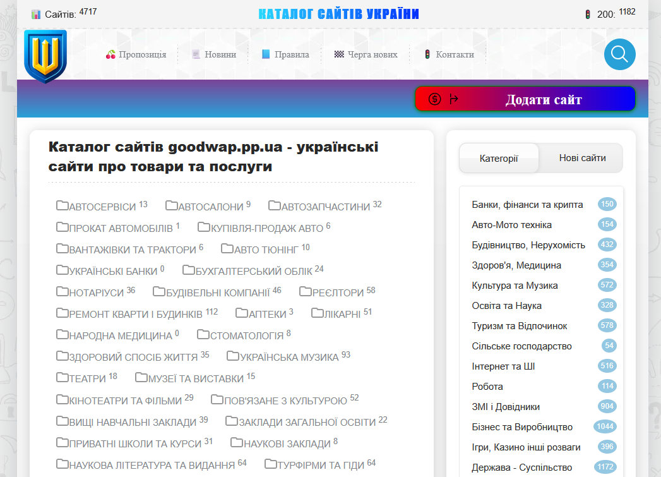Click the folder icon of Театри
The image size is (661, 477).
(62, 377)
